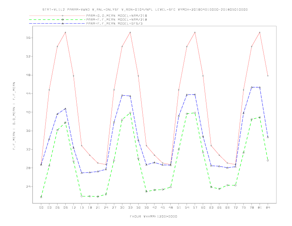Click x-axis forecast hour label 63
The image size is (292, 226).
pyautogui.click(x=211, y=208)
